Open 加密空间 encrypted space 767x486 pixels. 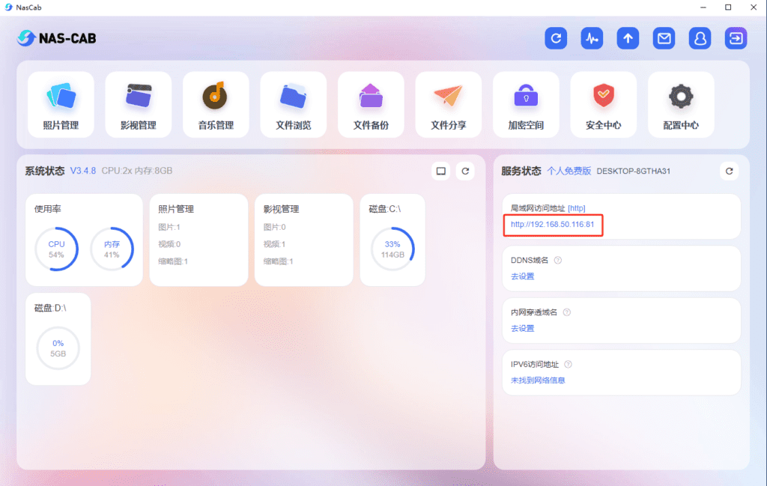[526, 105]
